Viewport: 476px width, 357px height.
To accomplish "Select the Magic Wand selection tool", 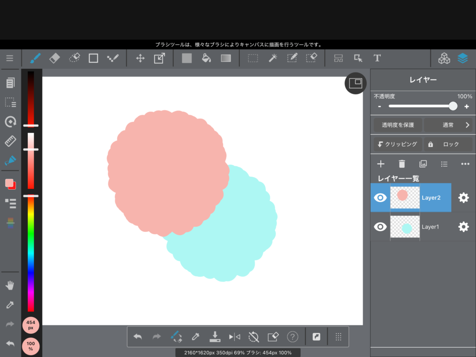I will [273, 58].
